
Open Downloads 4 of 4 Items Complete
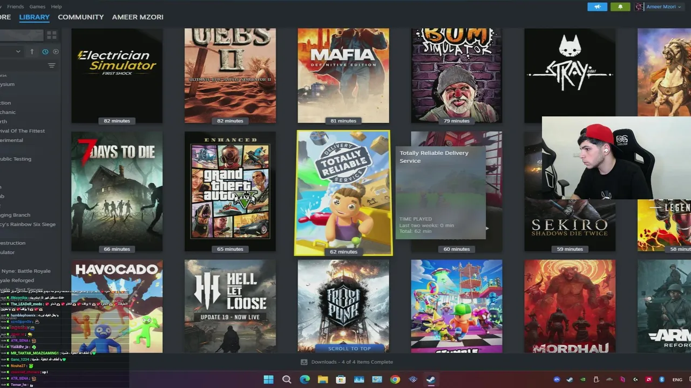coord(352,362)
